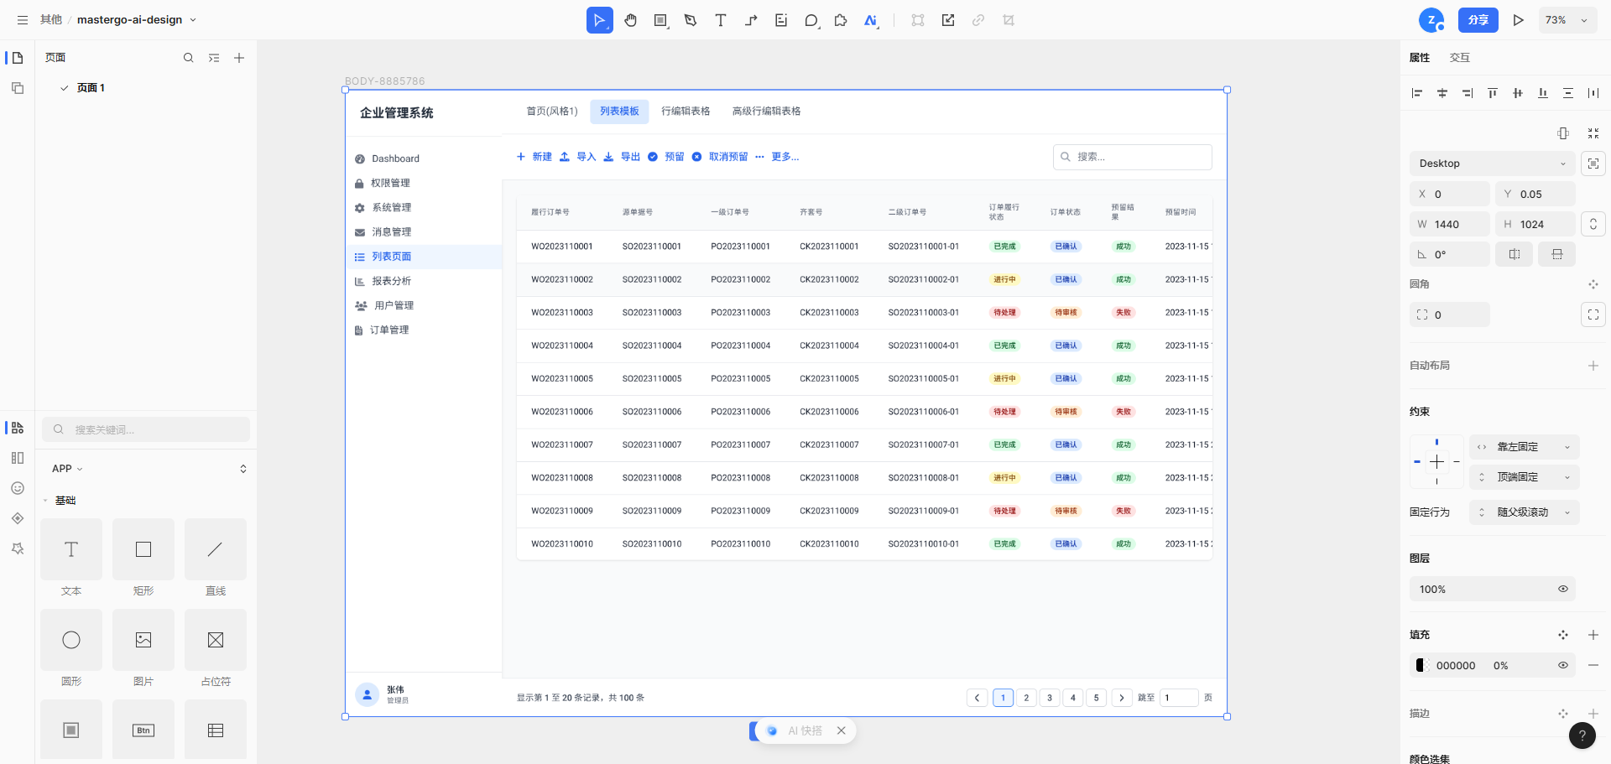Screen dimensions: 1611x764
Task: Collapse the 页面 1 tree item
Action: (65, 88)
